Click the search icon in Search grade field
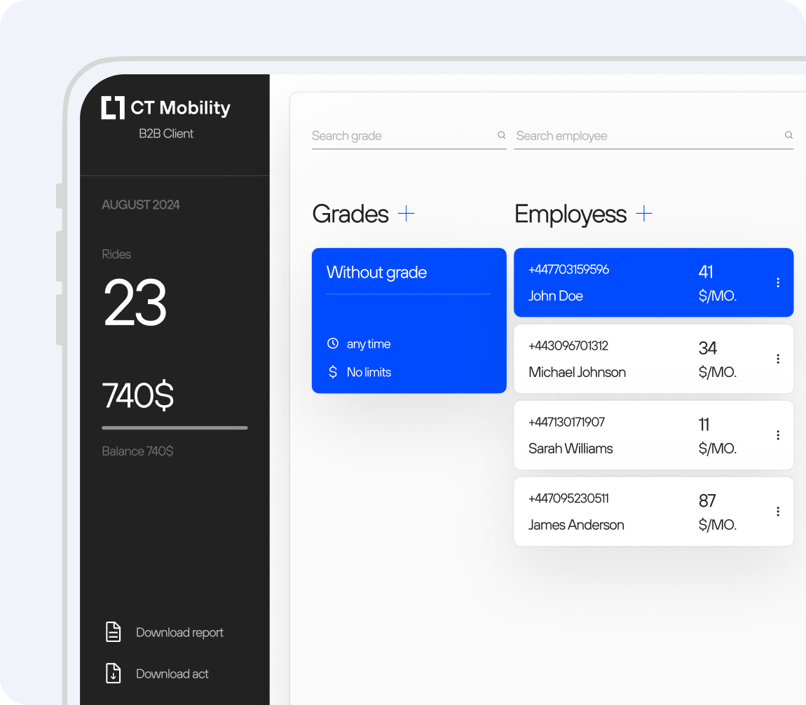The width and height of the screenshot is (806, 705). 502,135
